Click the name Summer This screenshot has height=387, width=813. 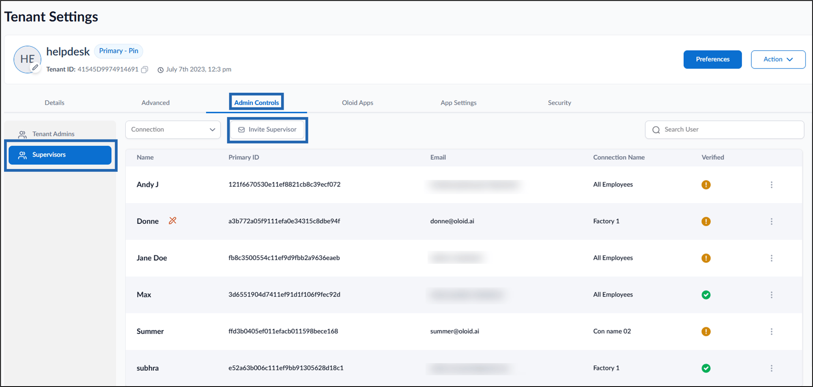(150, 331)
